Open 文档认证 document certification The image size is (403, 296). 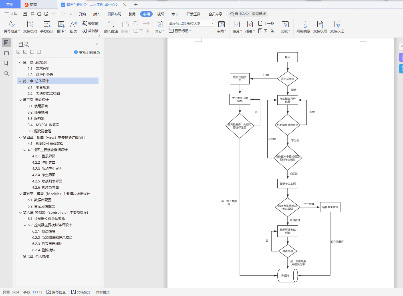[x=337, y=27]
